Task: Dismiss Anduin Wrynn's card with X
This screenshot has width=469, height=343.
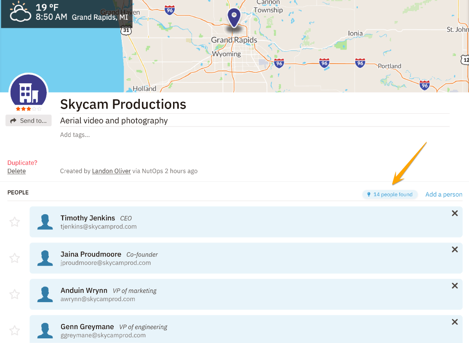Action: tap(455, 286)
